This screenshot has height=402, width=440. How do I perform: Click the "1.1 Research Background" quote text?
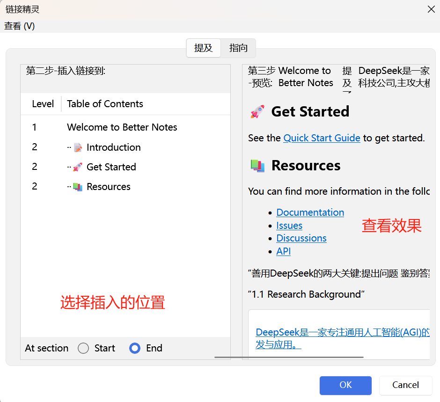306,294
